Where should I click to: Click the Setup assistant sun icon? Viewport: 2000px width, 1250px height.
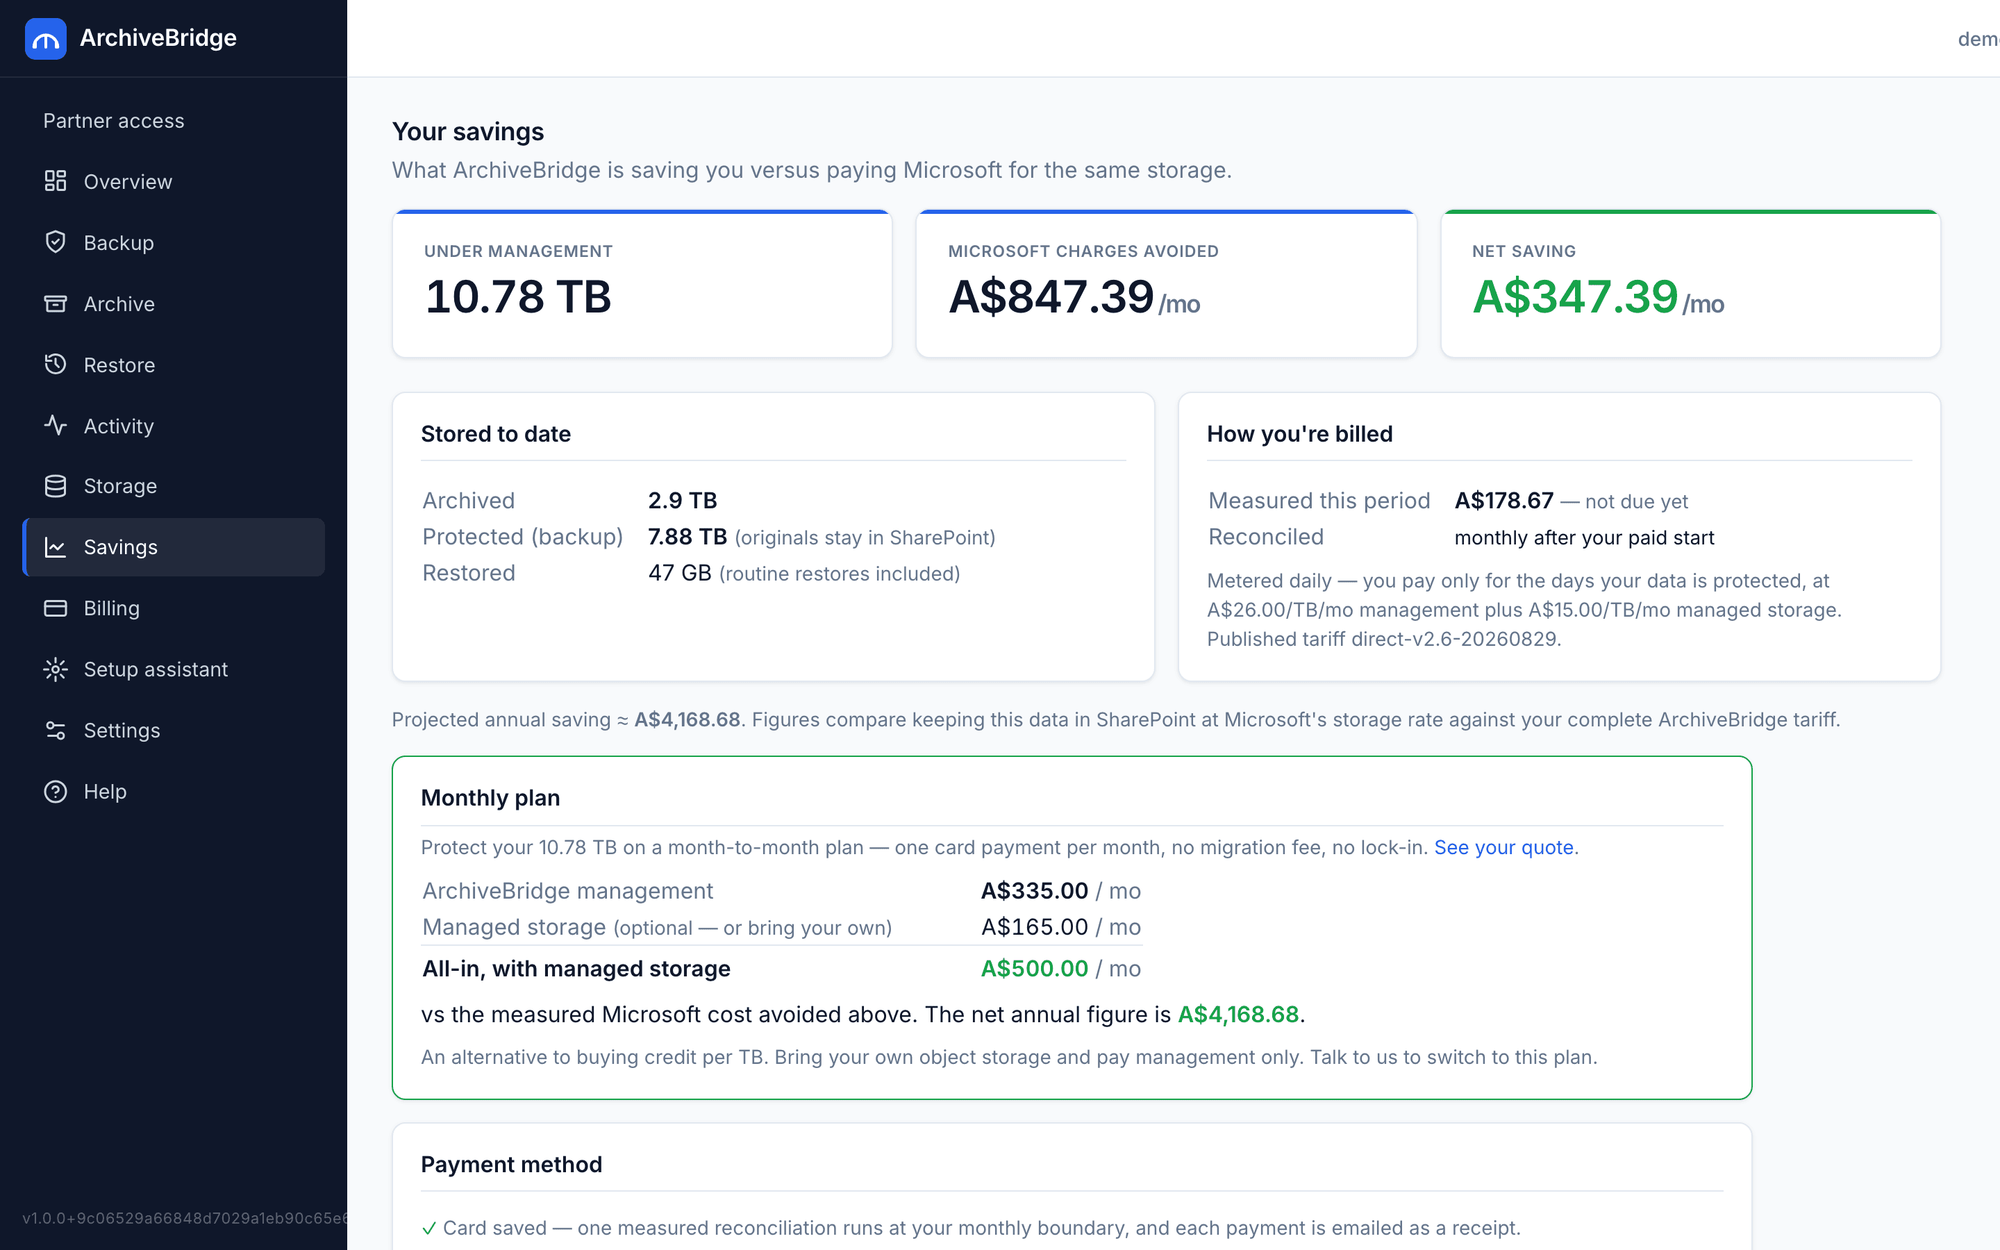coord(56,669)
